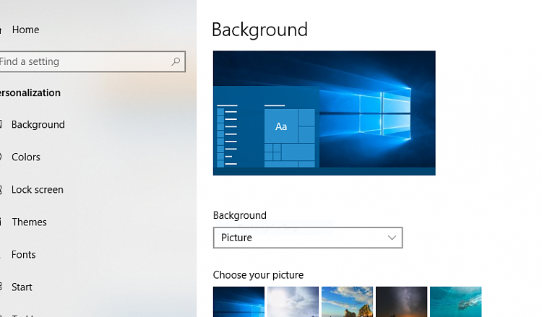Screen dimensions: 542x317
Task: Click the Background page heading
Action: 259,30
